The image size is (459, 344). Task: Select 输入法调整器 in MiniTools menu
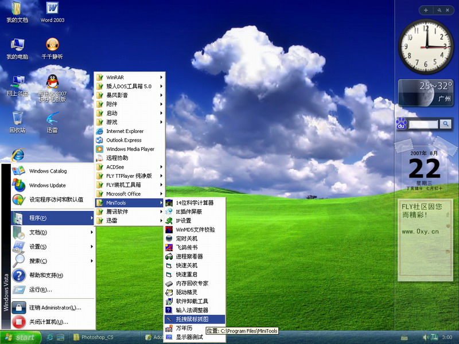(x=195, y=310)
